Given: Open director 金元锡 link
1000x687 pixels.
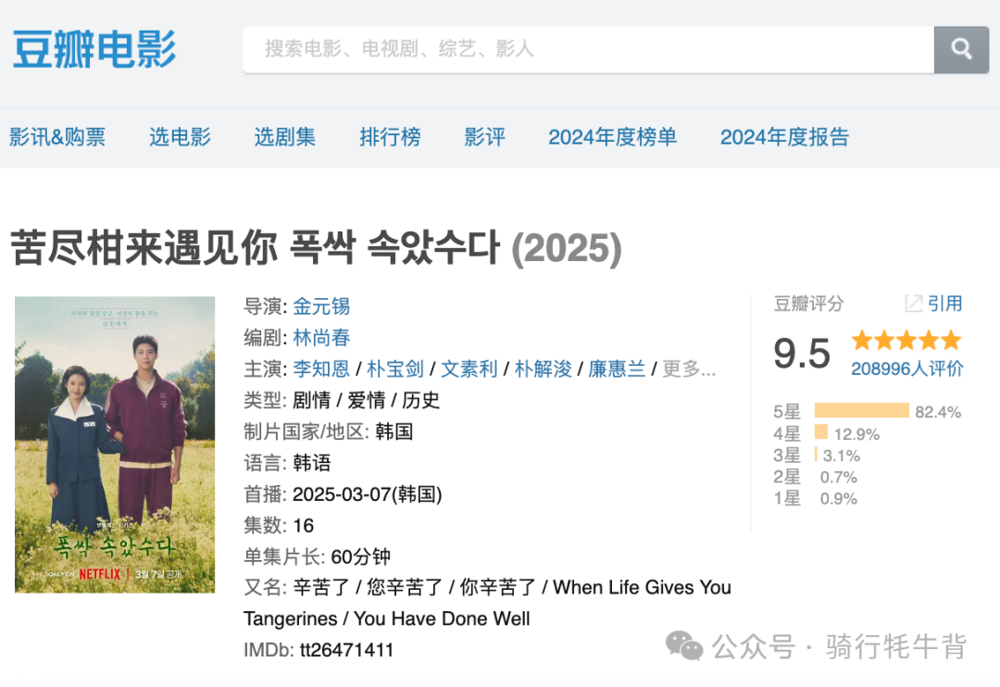Looking at the screenshot, I should [x=321, y=306].
